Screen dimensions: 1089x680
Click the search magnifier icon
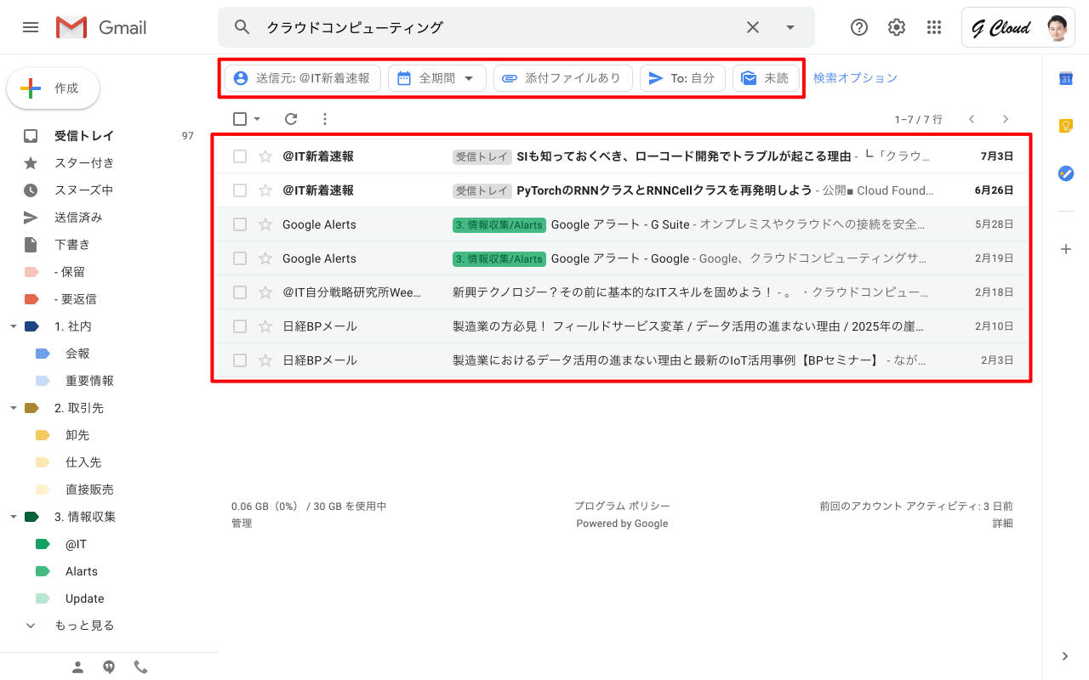[x=242, y=27]
